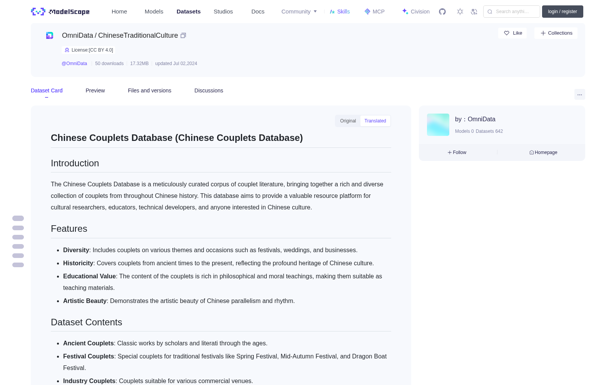The image size is (616, 385).
Task: Click the 'Chinese Couplets Database' main title
Action: 177,138
